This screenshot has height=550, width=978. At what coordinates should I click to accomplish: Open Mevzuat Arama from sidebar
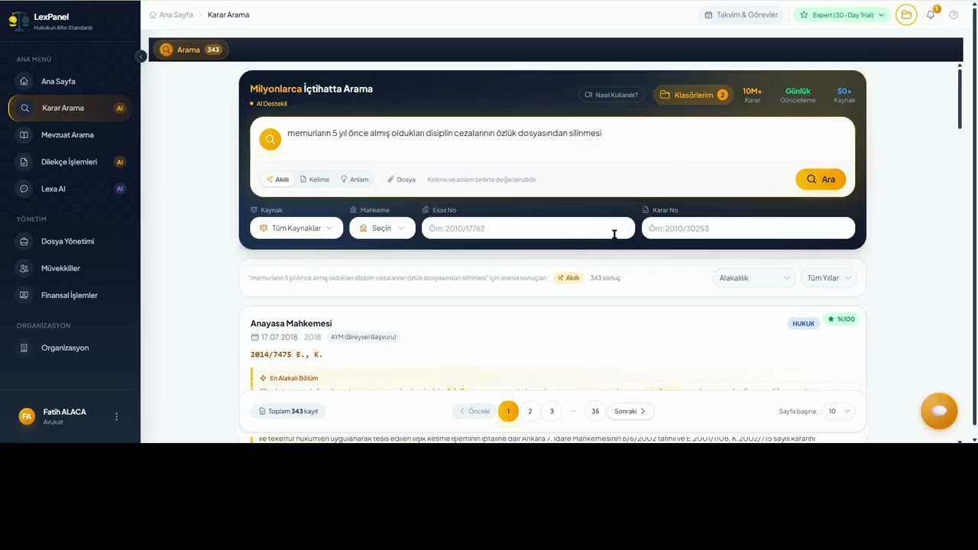tap(70, 134)
